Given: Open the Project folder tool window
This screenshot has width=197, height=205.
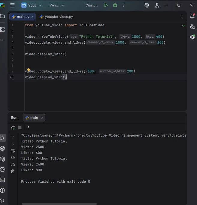Looking at the screenshot, I should pos(2,16).
